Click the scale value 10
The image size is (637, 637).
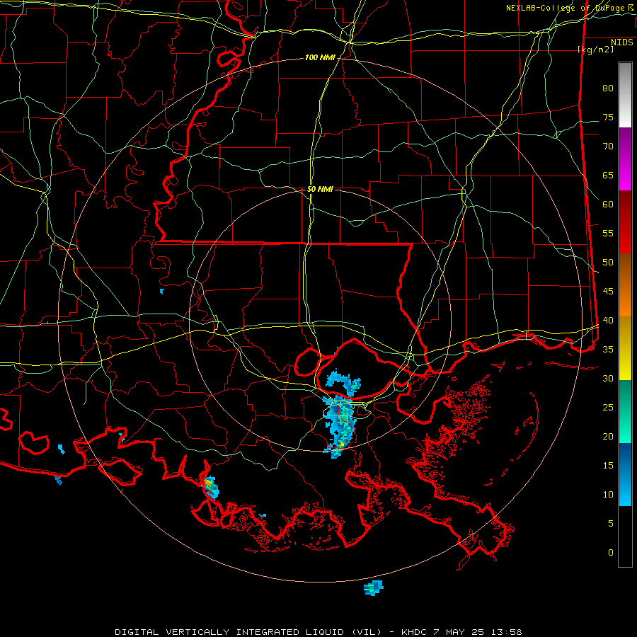(608, 495)
